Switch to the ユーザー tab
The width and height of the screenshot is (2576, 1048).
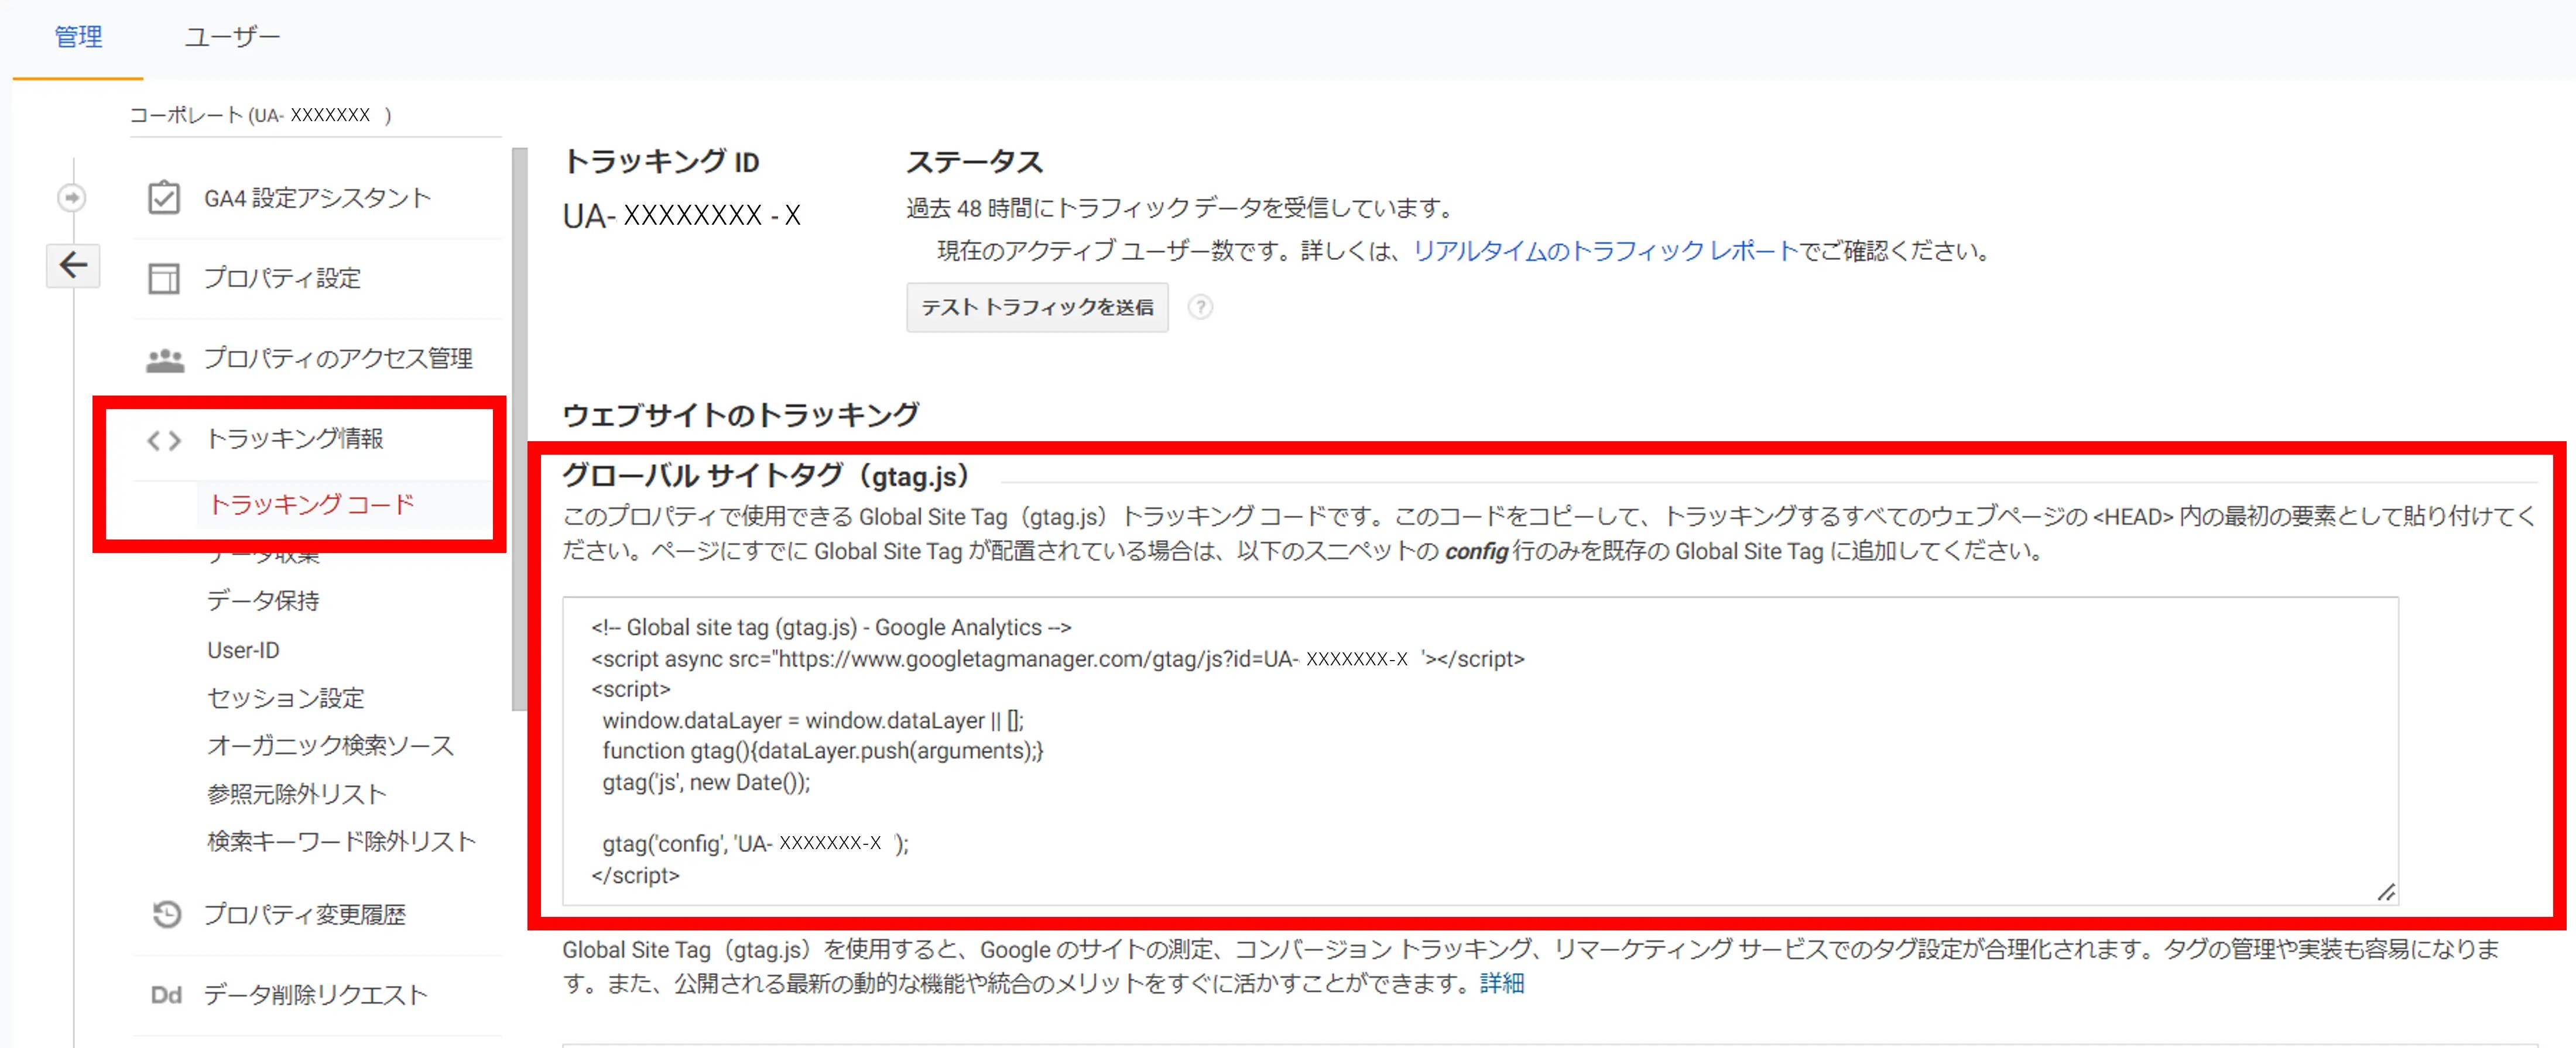[232, 36]
